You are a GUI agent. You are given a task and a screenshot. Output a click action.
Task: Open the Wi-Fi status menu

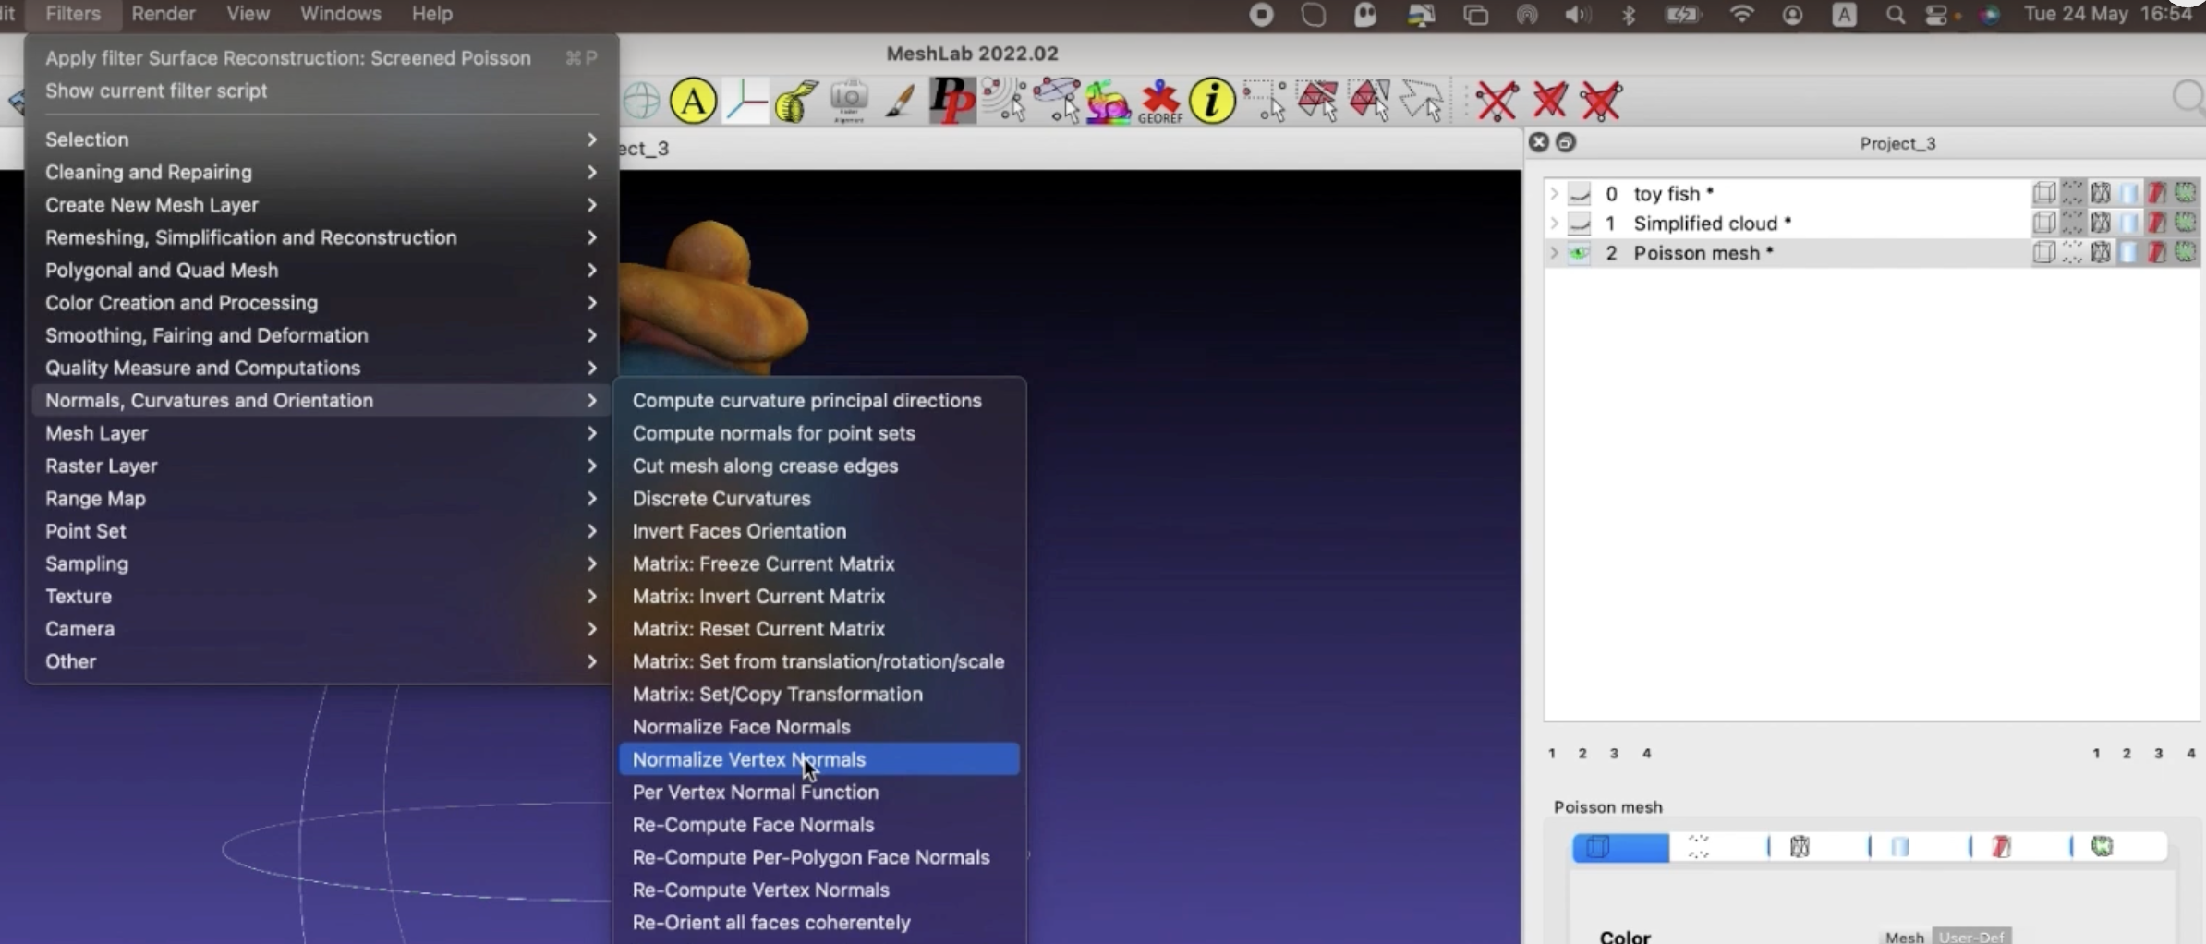click(x=1741, y=15)
